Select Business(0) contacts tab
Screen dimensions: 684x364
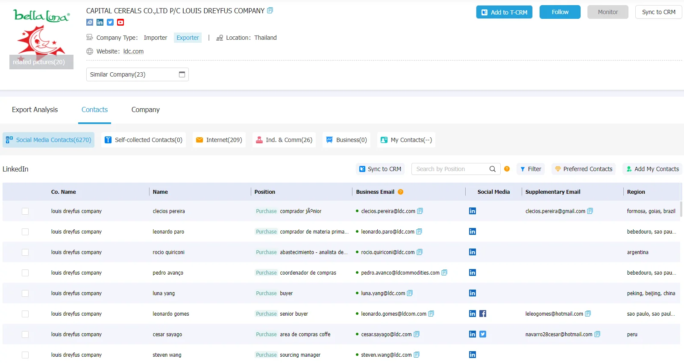pos(346,140)
